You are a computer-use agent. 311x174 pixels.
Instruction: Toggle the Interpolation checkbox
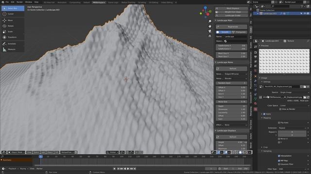[x=279, y=156]
